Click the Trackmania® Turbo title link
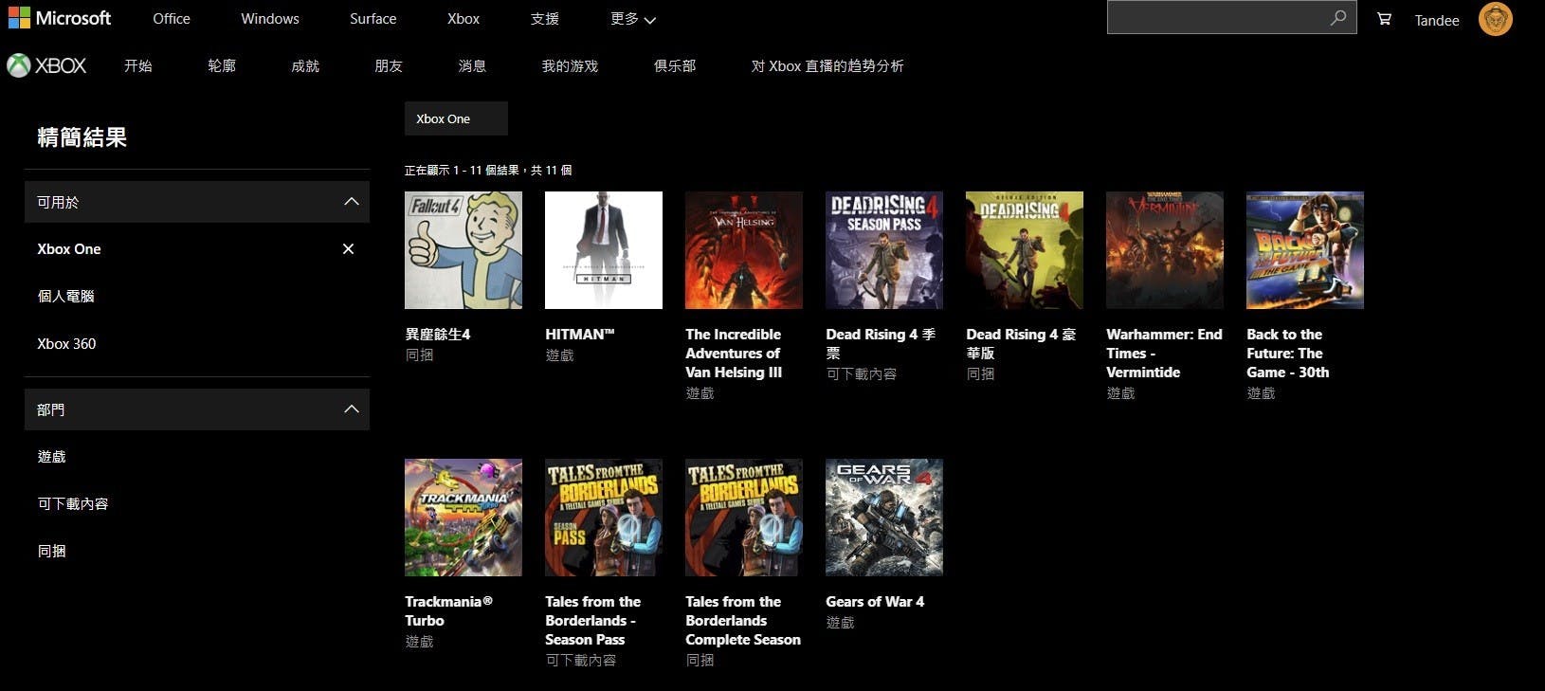The height and width of the screenshot is (691, 1545). [448, 610]
